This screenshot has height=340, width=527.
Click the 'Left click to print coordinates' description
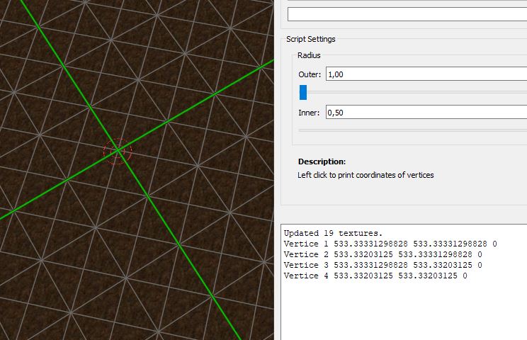pyautogui.click(x=365, y=175)
